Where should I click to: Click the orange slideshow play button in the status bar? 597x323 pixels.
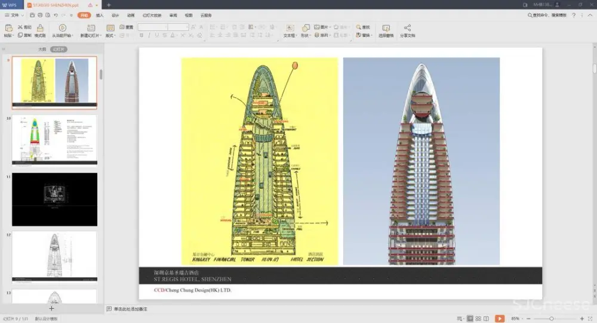click(x=499, y=319)
